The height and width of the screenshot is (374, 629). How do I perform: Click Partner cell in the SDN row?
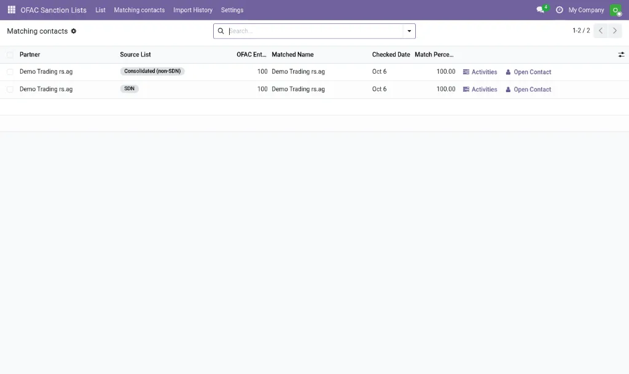click(46, 90)
